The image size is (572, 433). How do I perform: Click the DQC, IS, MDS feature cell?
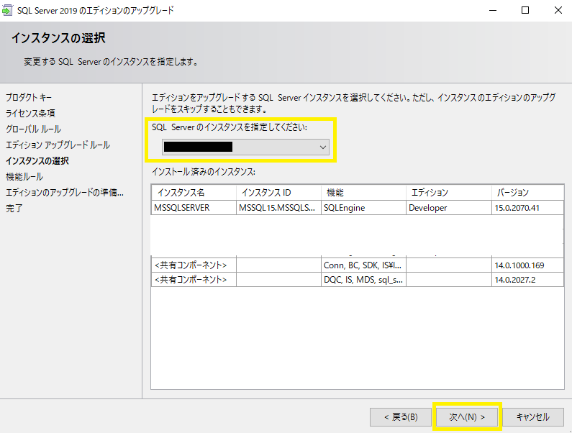[x=363, y=280]
